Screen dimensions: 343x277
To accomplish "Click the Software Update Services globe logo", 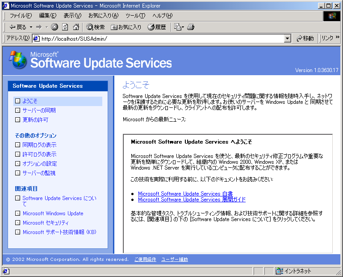I will click(x=18, y=60).
